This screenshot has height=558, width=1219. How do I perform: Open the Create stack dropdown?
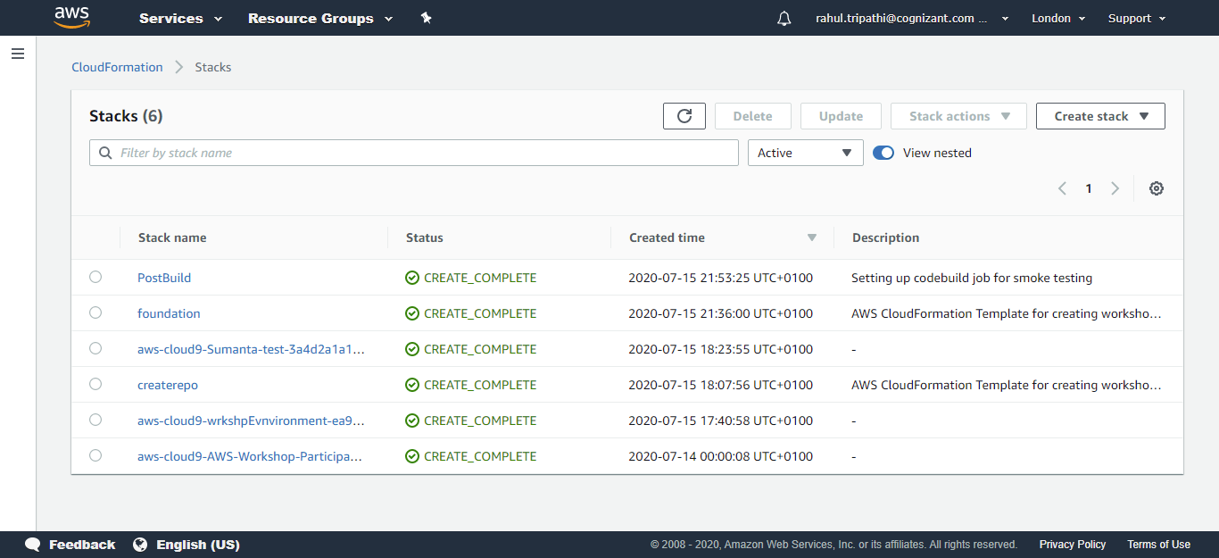tap(1100, 116)
